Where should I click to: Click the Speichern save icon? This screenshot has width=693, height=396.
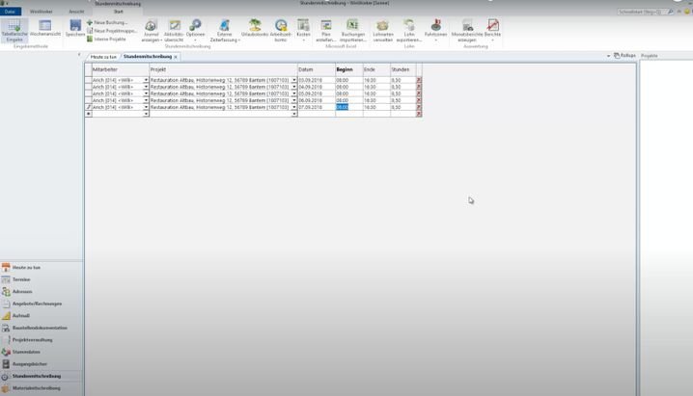pos(75,29)
